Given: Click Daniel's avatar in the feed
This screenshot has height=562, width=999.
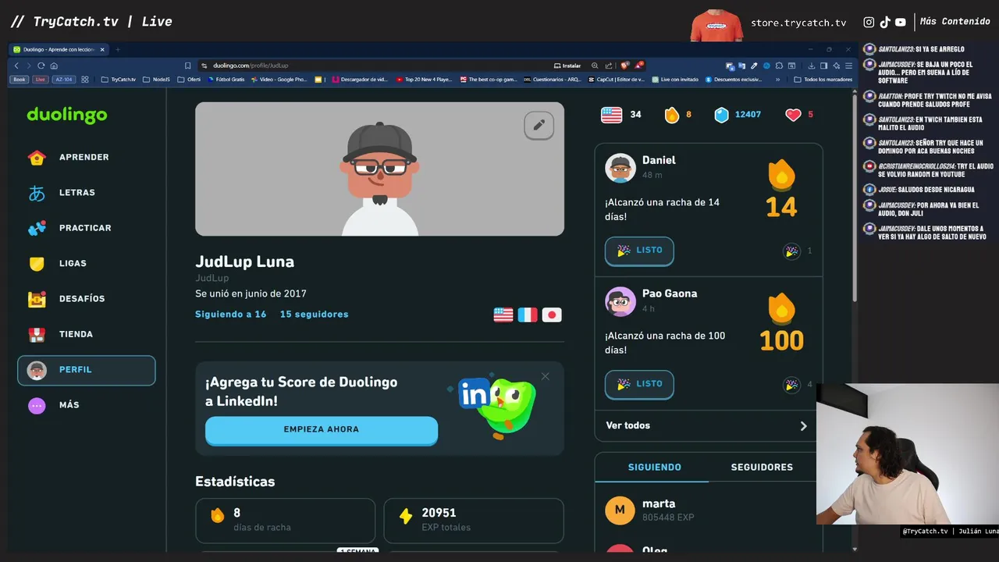Looking at the screenshot, I should 620,168.
